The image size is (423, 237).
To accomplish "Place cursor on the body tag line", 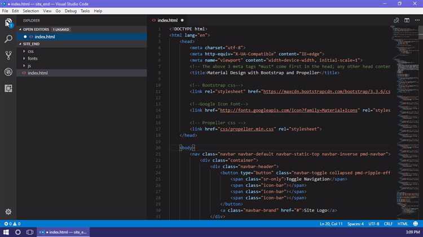I will 187,147.
